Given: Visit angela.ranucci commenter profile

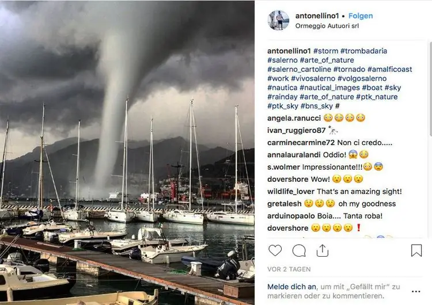Looking at the screenshot, I should (294, 119).
